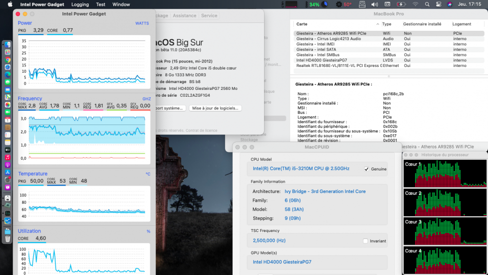Switch to the Service tab
The image size is (488, 275).
coord(209,16)
